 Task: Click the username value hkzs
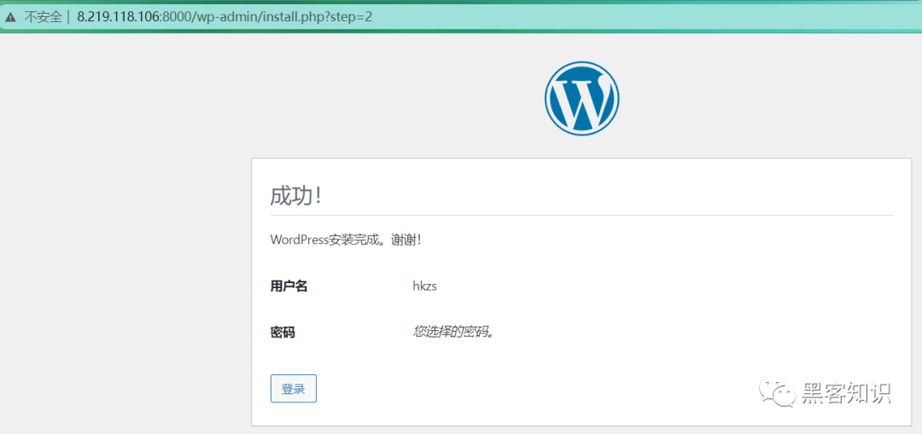424,286
